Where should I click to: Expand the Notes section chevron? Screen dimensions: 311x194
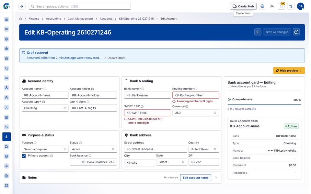click(x=216, y=178)
